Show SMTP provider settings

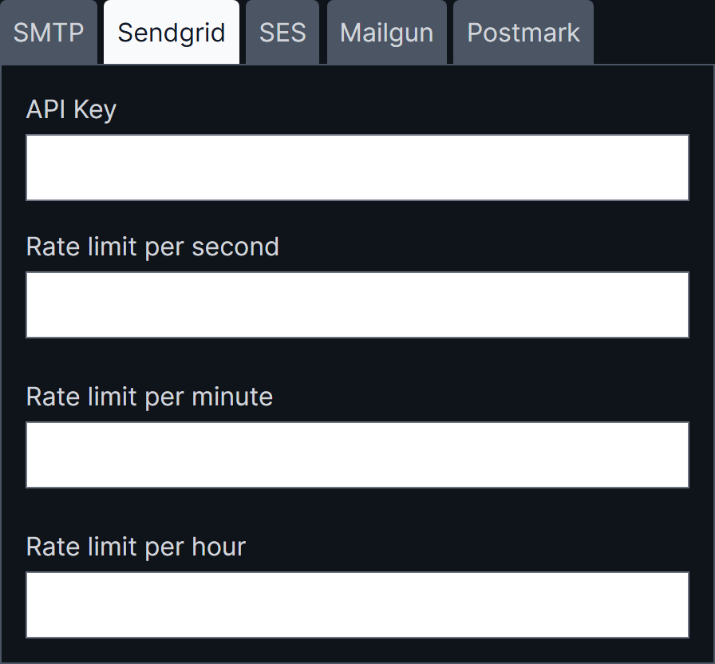pyautogui.click(x=49, y=33)
